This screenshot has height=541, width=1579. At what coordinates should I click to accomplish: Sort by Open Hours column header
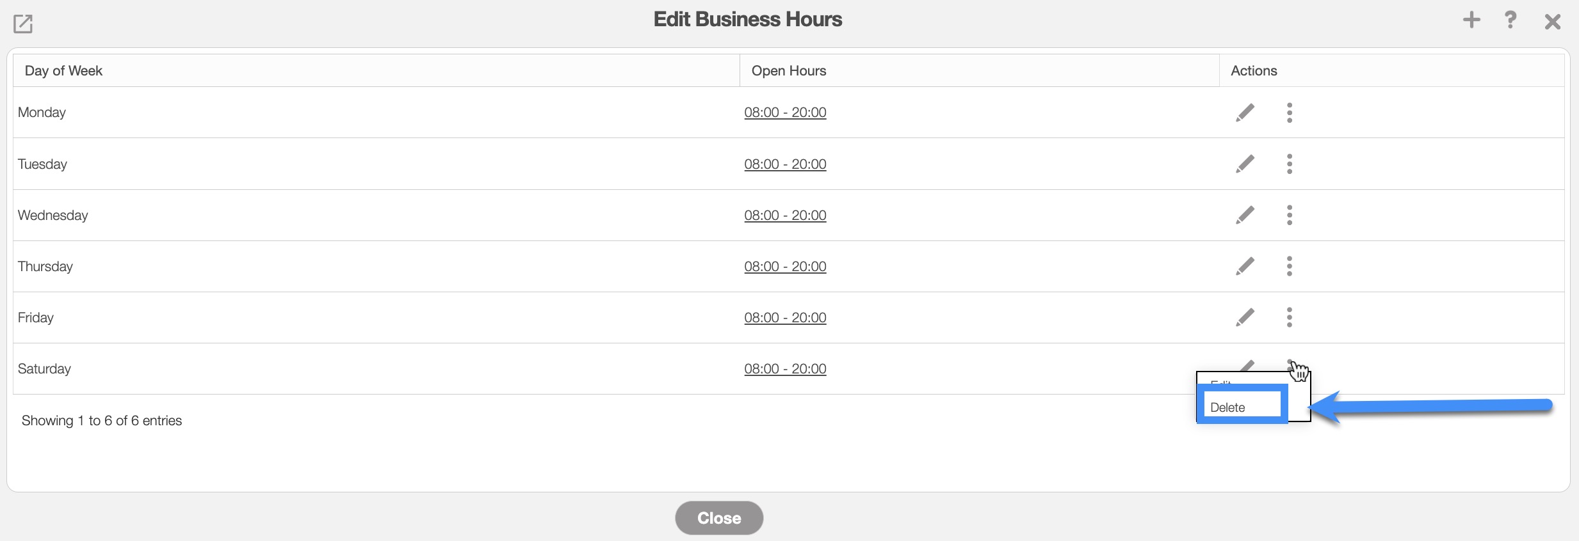click(789, 71)
